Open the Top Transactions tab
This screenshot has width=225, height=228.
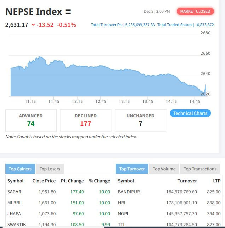200,169
